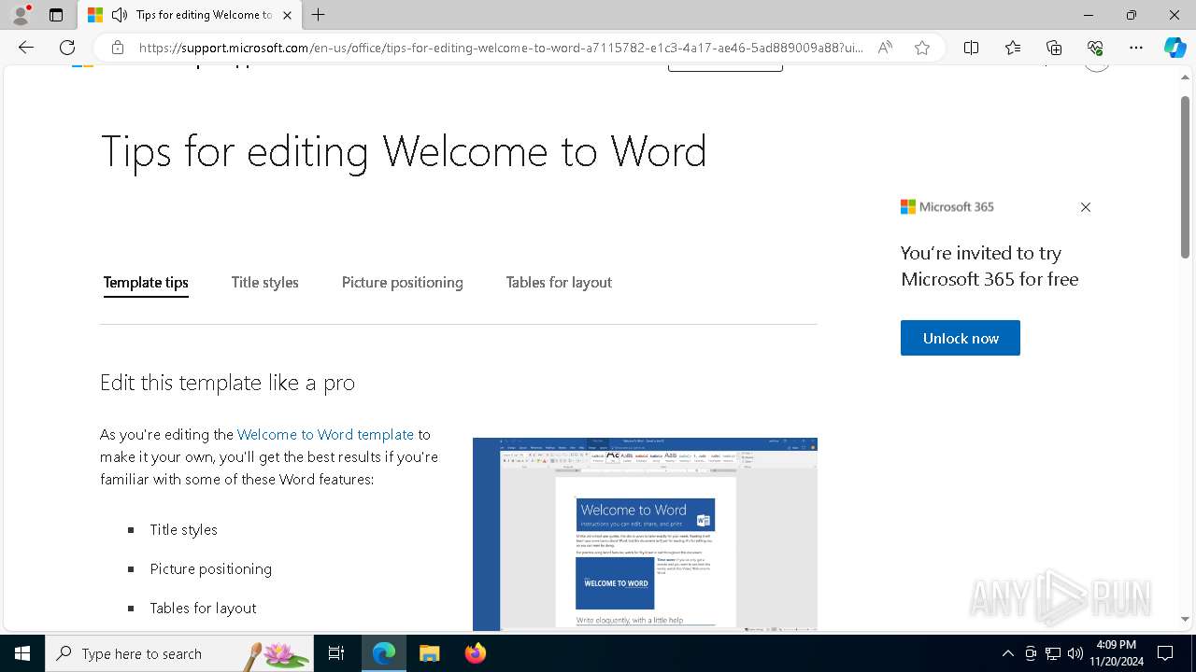Select the Template tips tab
Screen dimensions: 1196x672
[146, 283]
